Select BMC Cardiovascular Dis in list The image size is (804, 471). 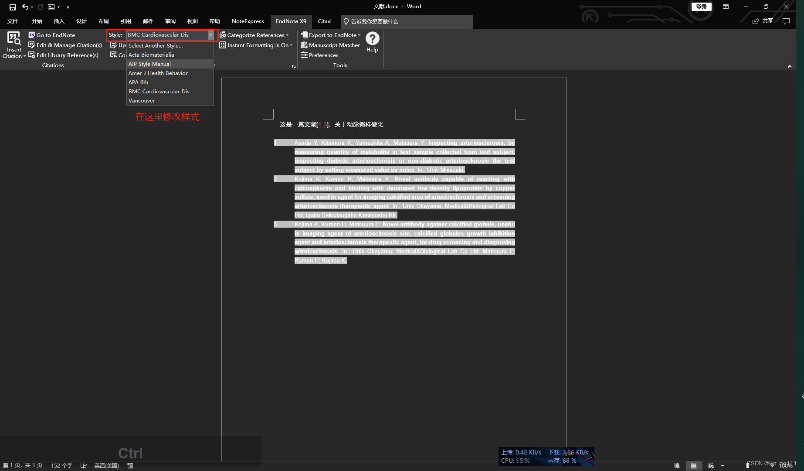[170, 91]
